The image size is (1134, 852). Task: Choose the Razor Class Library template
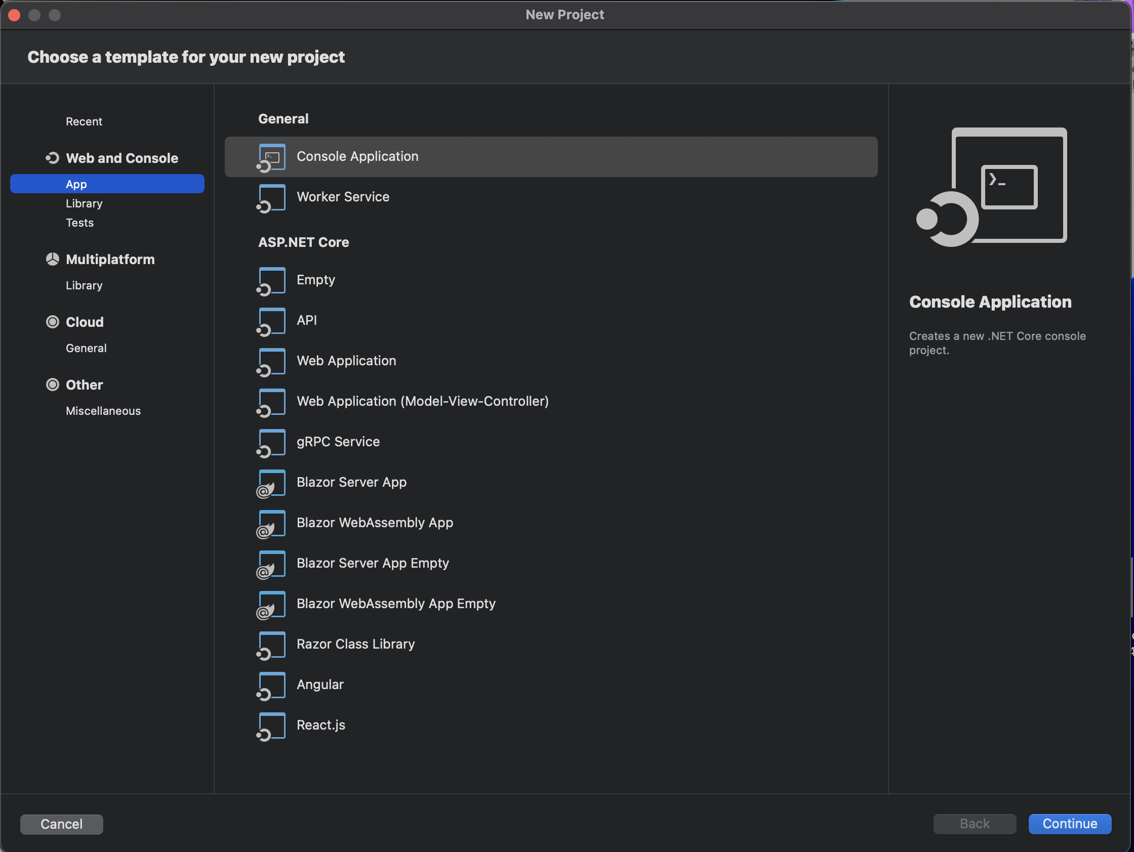pos(355,645)
